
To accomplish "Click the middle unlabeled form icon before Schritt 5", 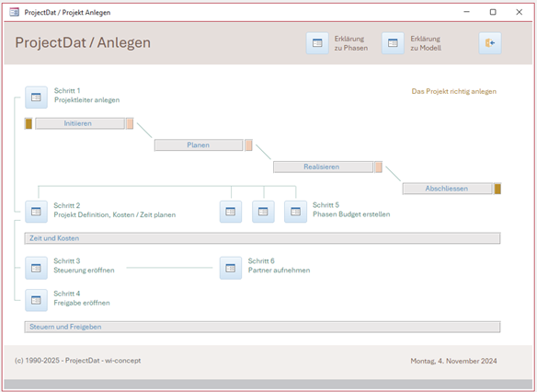I will [263, 212].
